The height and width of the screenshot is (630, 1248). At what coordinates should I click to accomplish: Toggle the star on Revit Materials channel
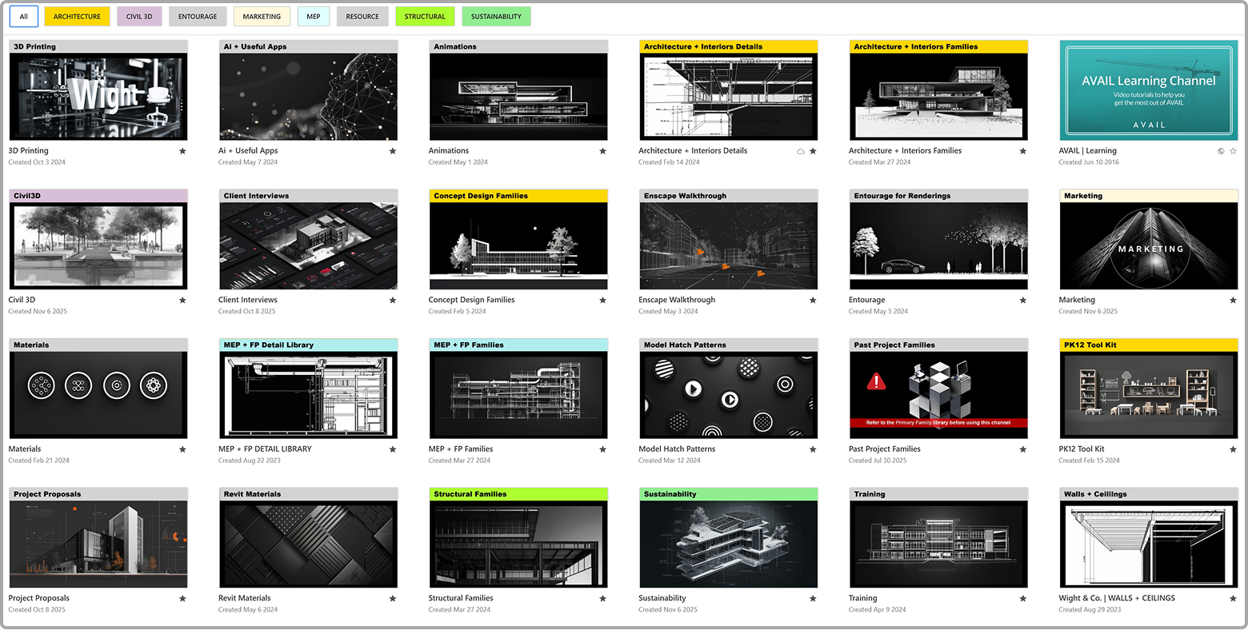[x=393, y=598]
